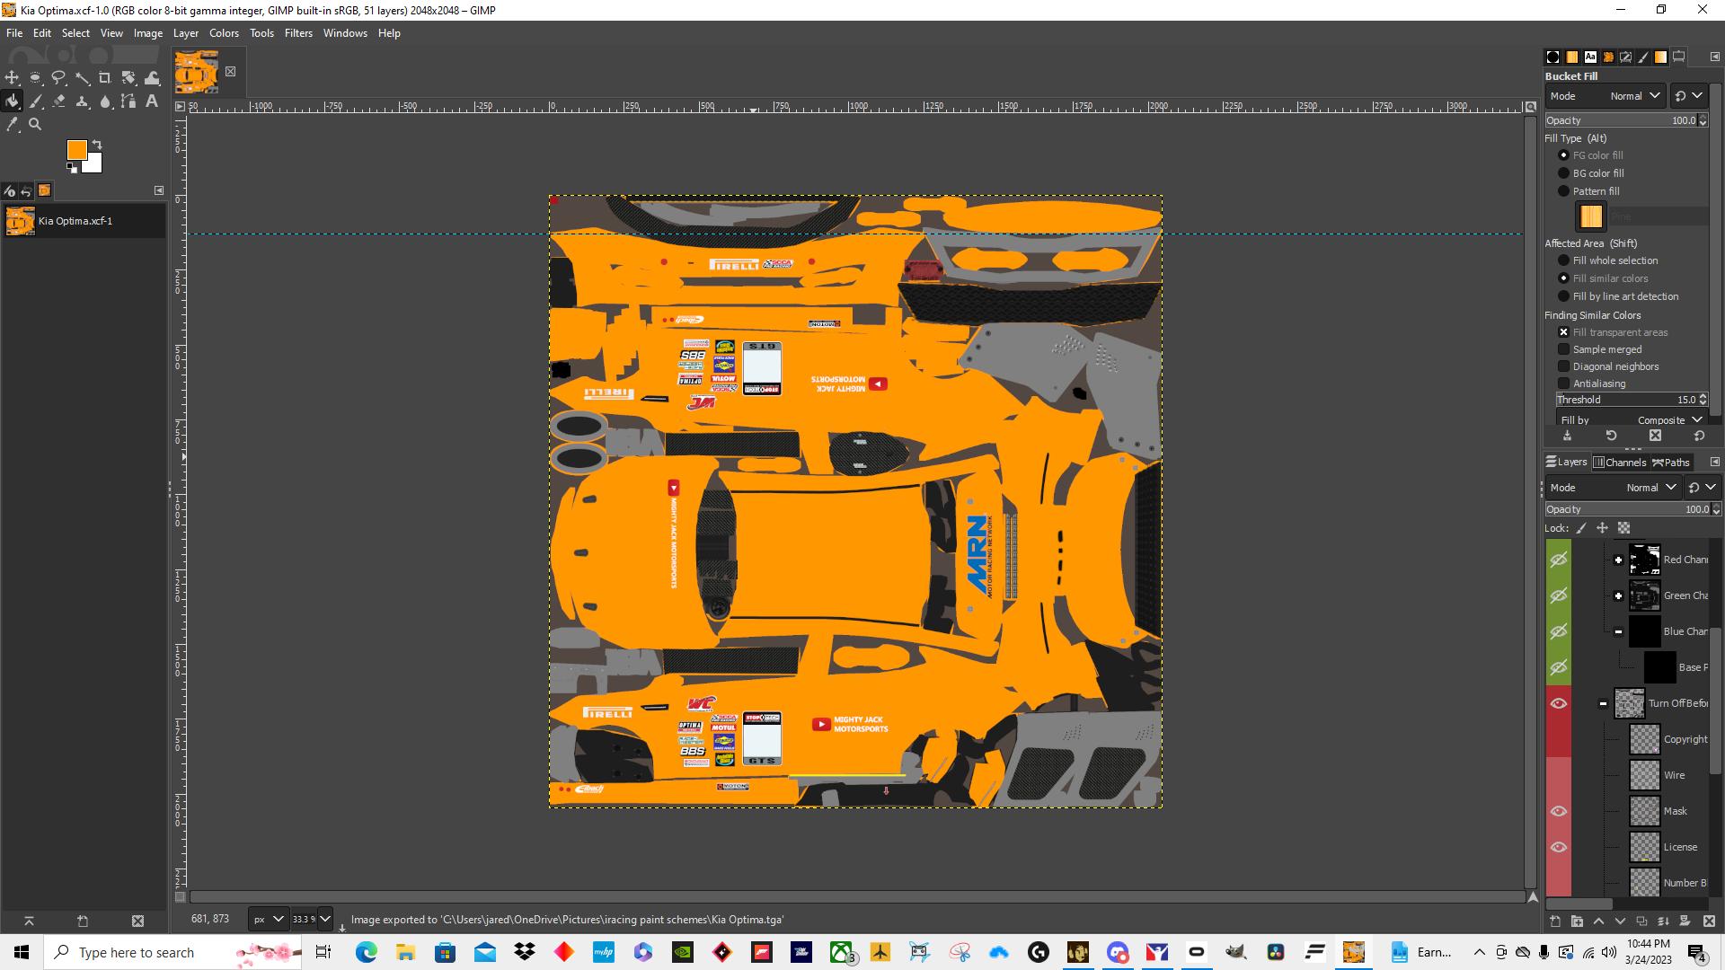
Task: Select the Text tool
Action: click(152, 101)
